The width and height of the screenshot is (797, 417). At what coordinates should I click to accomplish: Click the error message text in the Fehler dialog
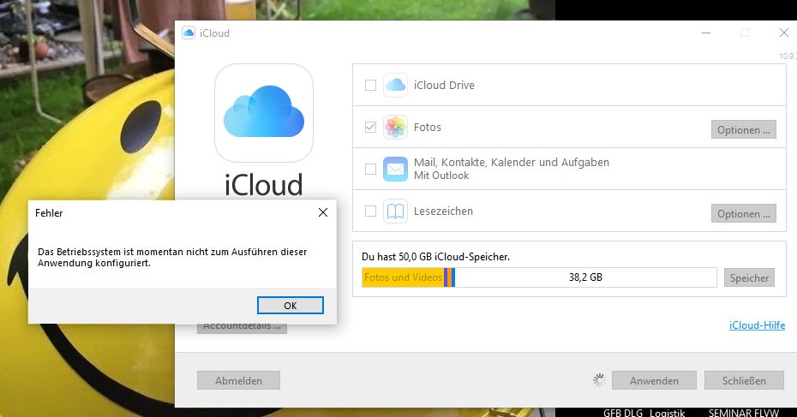172,258
